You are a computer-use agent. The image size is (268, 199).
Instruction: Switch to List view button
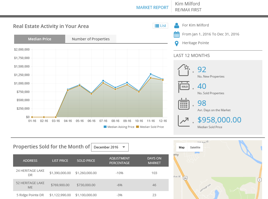pos(160,26)
